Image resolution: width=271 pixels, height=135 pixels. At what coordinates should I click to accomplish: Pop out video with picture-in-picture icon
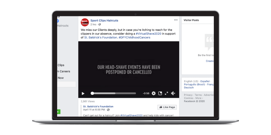pos(160,93)
